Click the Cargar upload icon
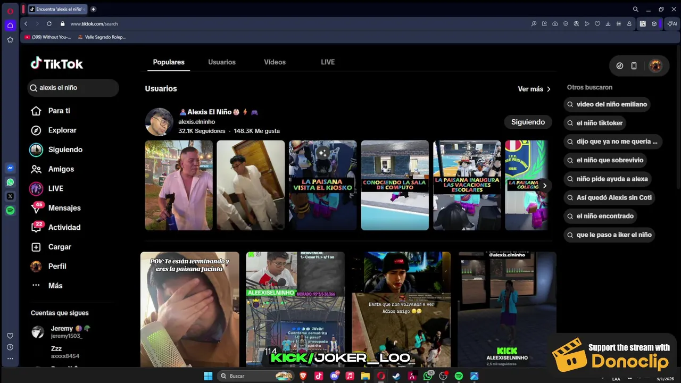Image resolution: width=681 pixels, height=383 pixels. pyautogui.click(x=36, y=247)
